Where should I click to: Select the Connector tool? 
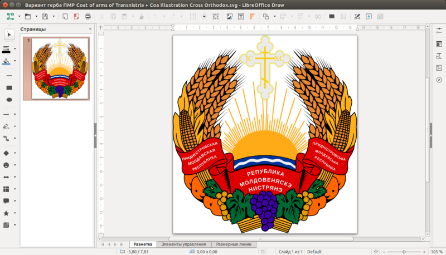pyautogui.click(x=6, y=138)
